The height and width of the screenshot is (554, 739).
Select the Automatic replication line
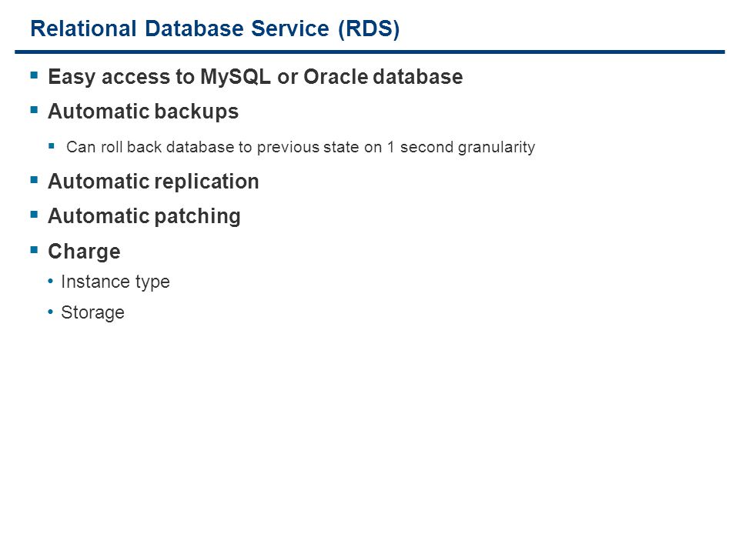pyautogui.click(x=154, y=182)
